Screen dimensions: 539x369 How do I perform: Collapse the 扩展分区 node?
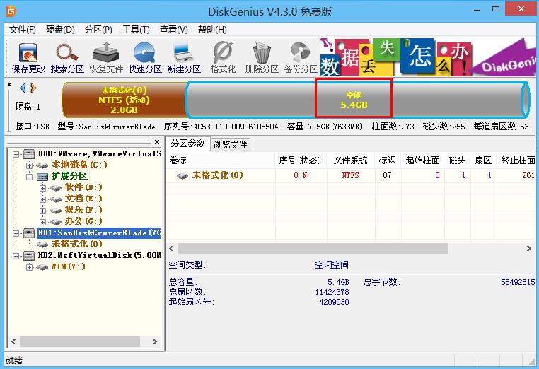point(29,177)
